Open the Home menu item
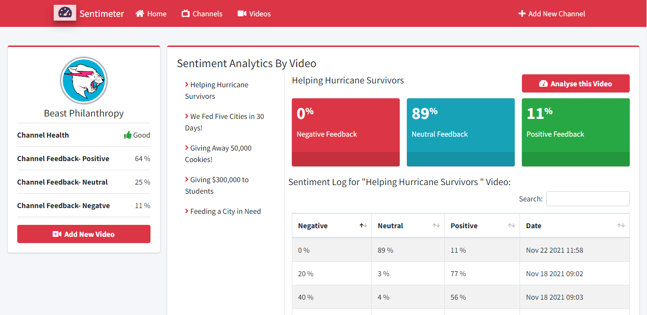Viewport: 647px width, 315px height. pos(151,14)
